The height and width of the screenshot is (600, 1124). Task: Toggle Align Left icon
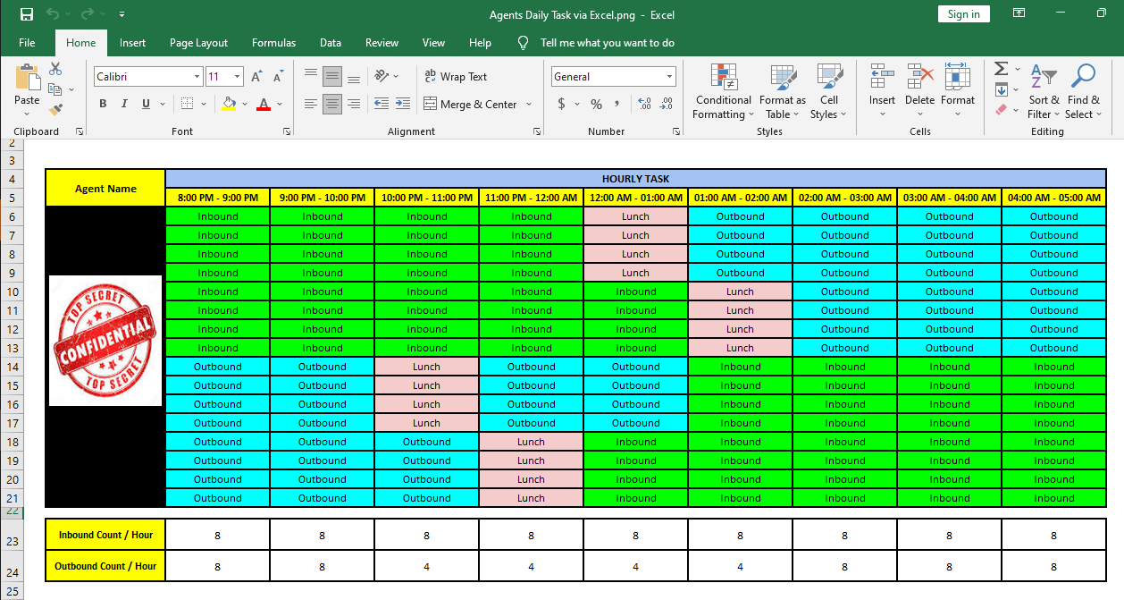point(311,104)
